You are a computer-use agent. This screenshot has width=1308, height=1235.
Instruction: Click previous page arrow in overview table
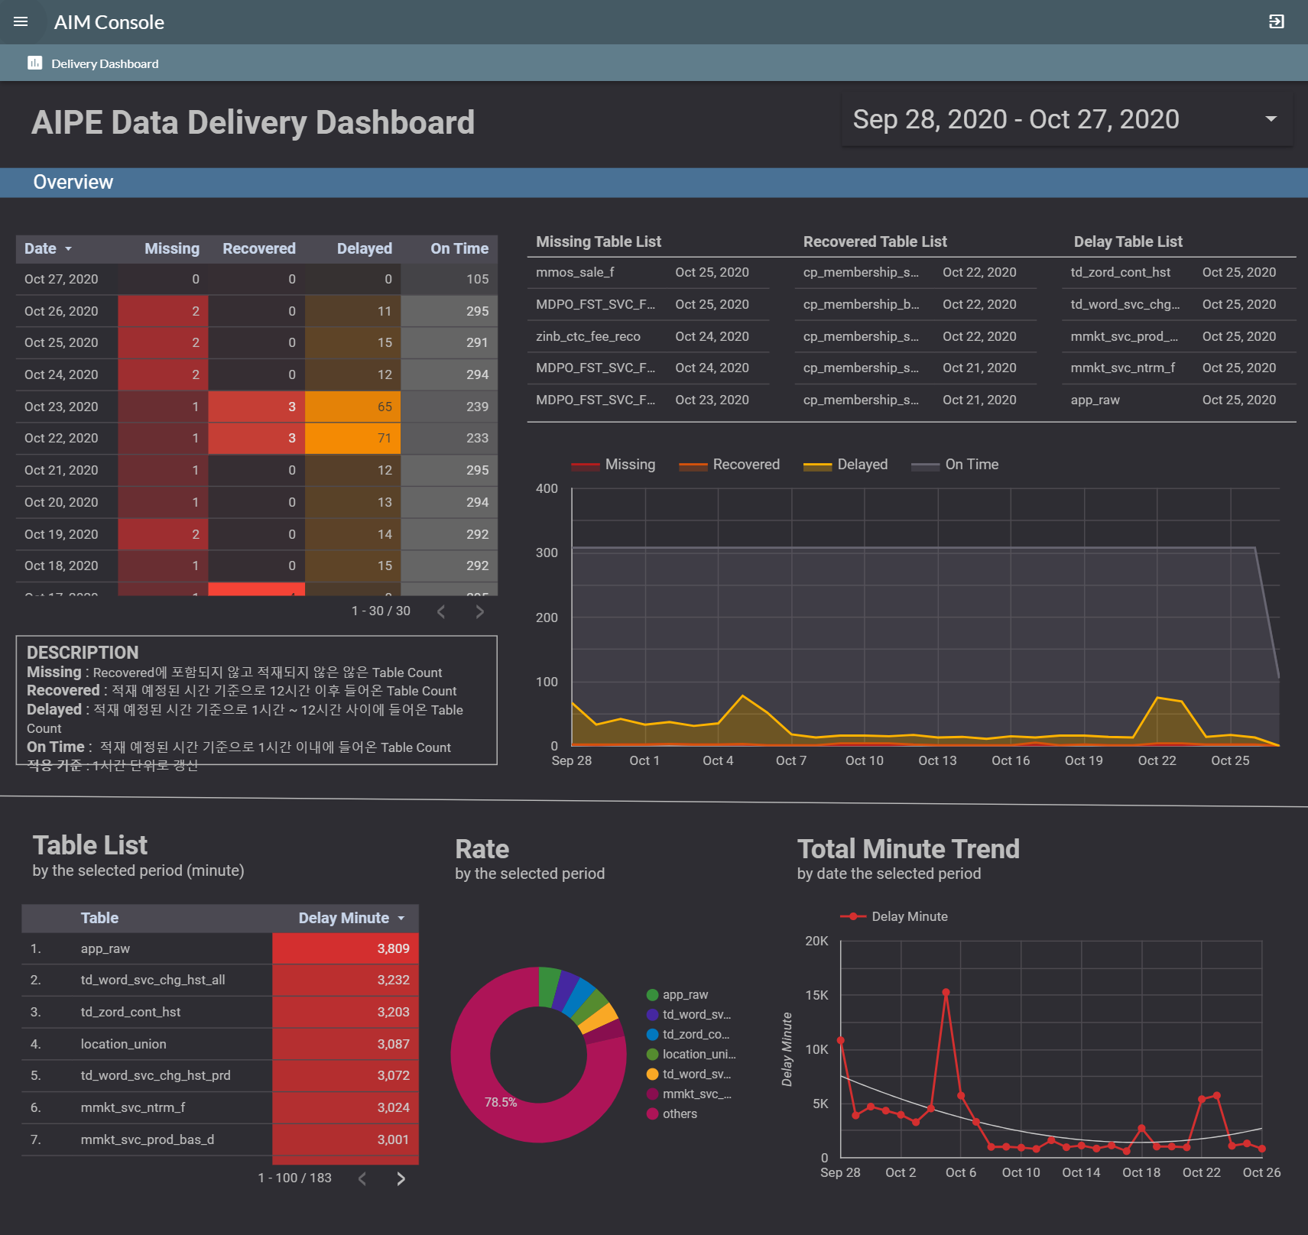tap(441, 611)
